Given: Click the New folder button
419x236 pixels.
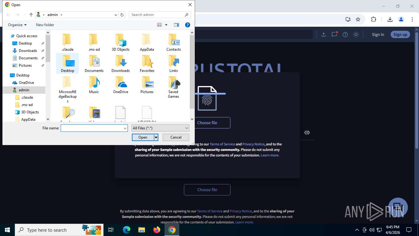Looking at the screenshot, I should (x=45, y=25).
